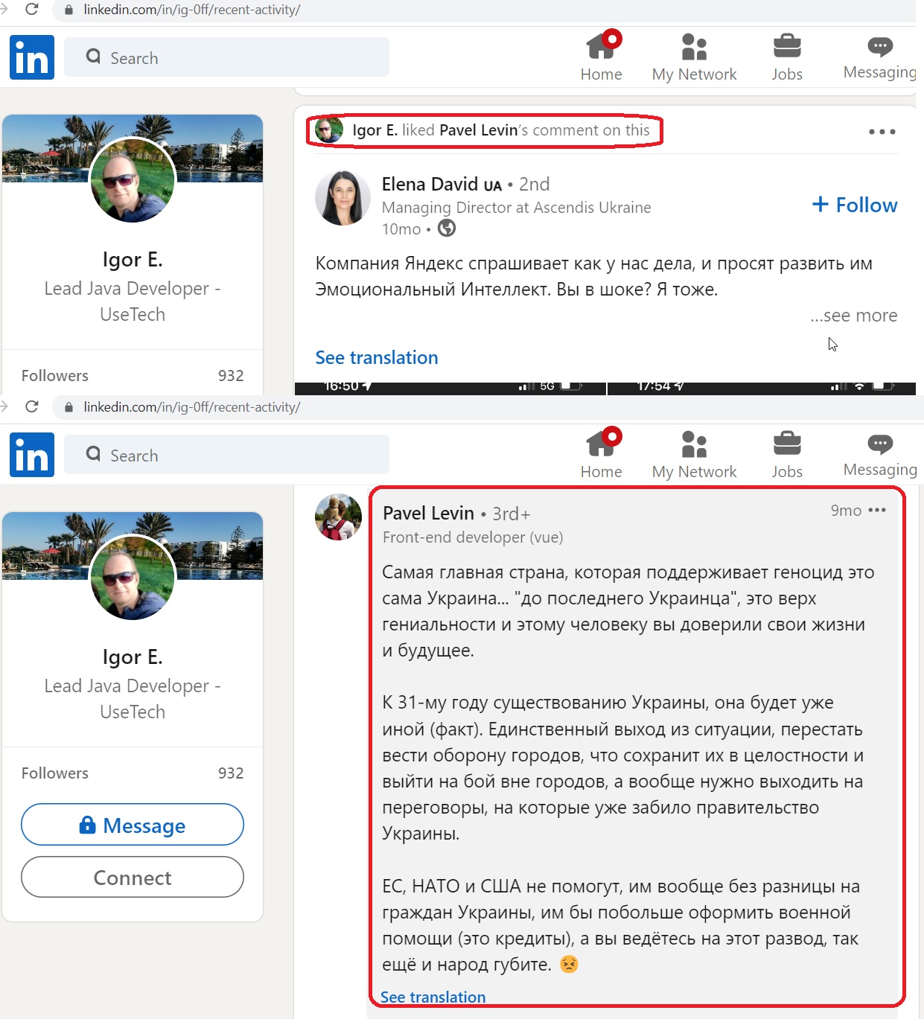924x1019 pixels.
Task: Open the three-dot menu on Elena David's post
Action: pyautogui.click(x=882, y=132)
